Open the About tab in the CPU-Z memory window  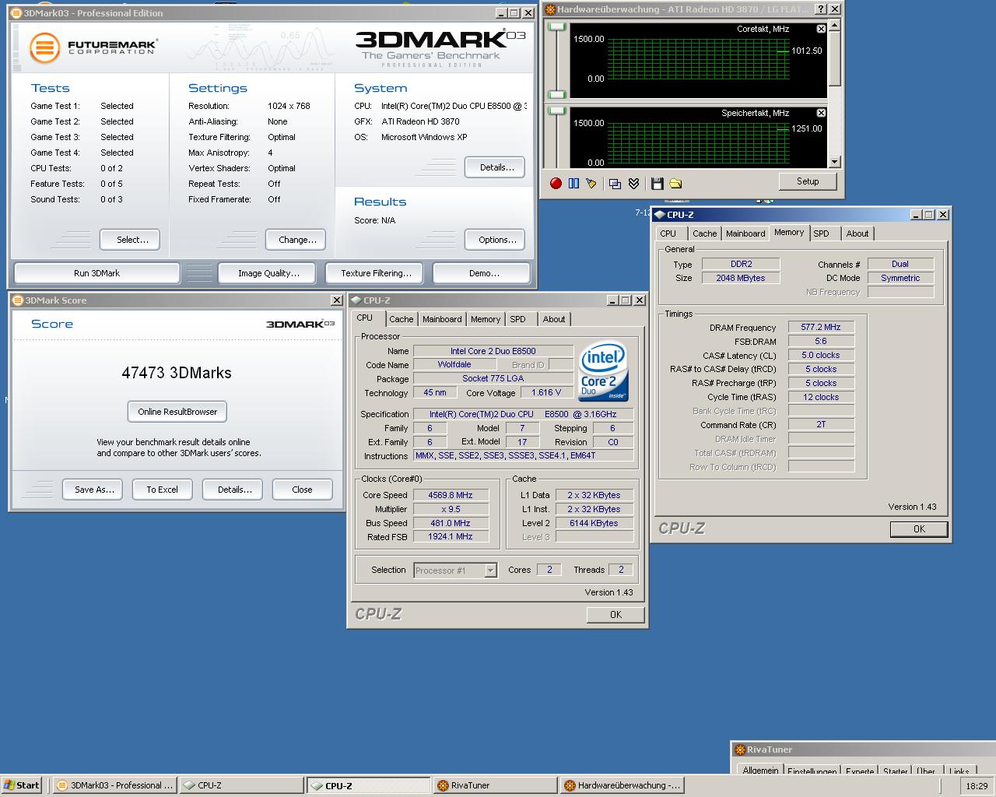[x=857, y=233]
